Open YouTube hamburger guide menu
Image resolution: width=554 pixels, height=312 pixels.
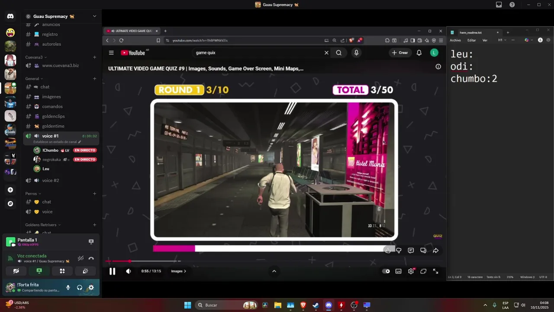click(x=111, y=53)
